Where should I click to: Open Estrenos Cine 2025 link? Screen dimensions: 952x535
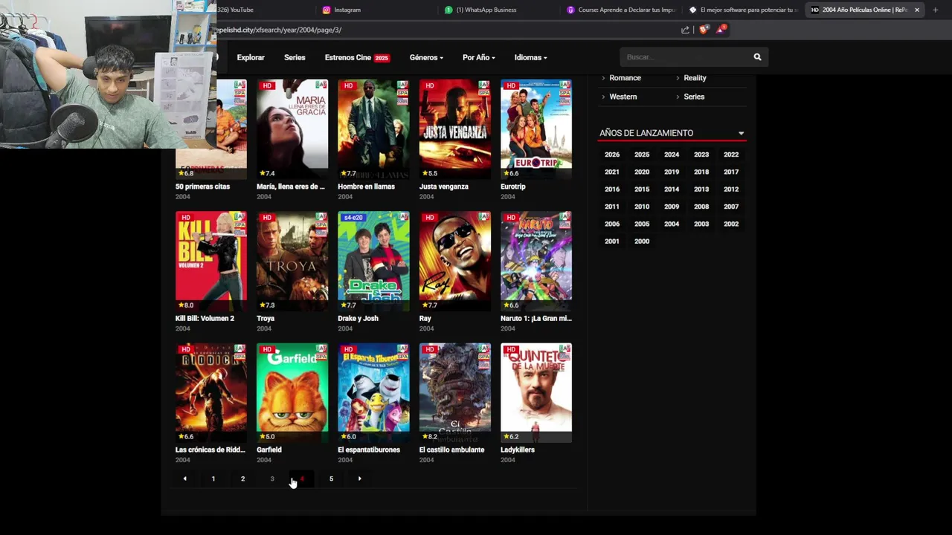click(357, 57)
